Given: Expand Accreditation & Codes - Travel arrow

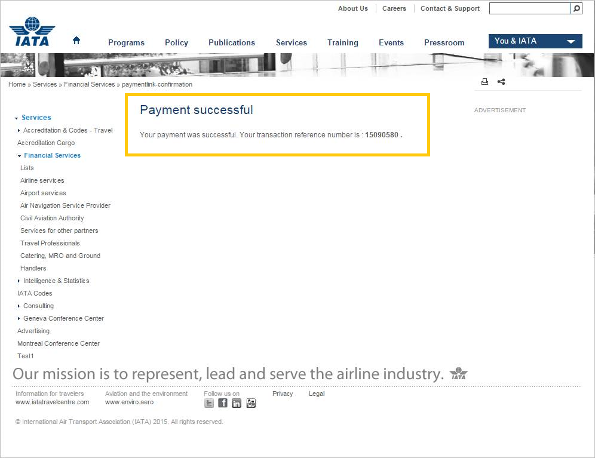Looking at the screenshot, I should [19, 131].
